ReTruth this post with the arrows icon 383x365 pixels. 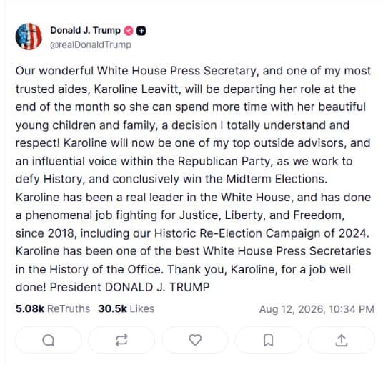click(121, 340)
